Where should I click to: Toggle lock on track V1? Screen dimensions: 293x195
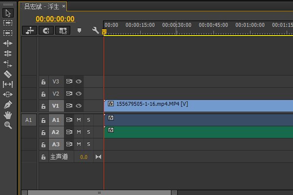pyautogui.click(x=43, y=106)
